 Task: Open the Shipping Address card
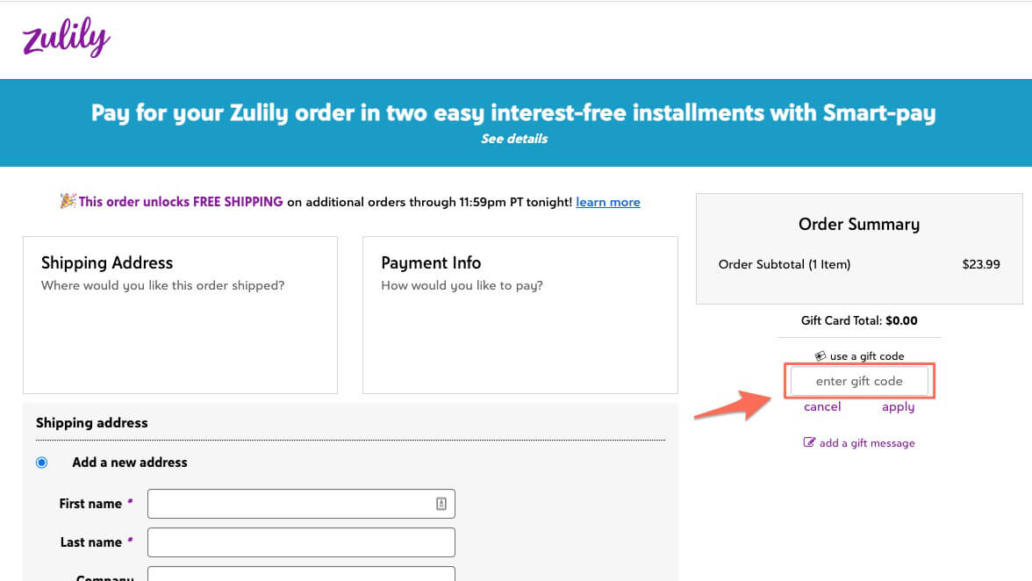180,314
